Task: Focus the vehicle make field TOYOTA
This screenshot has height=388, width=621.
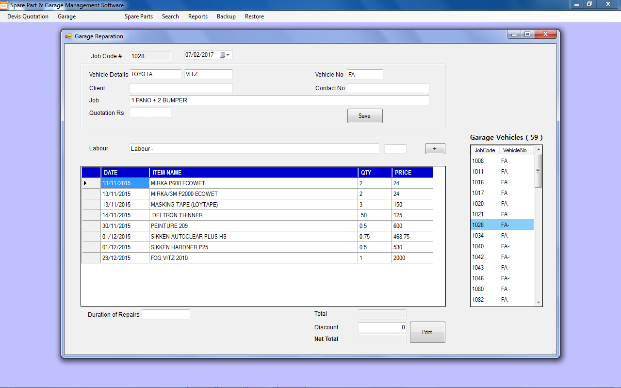Action: point(155,74)
